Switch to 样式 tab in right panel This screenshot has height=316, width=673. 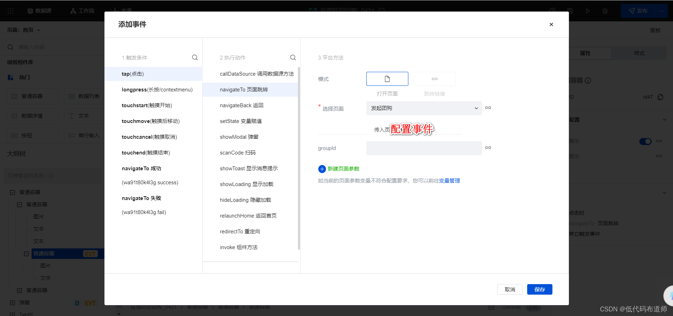click(x=639, y=53)
